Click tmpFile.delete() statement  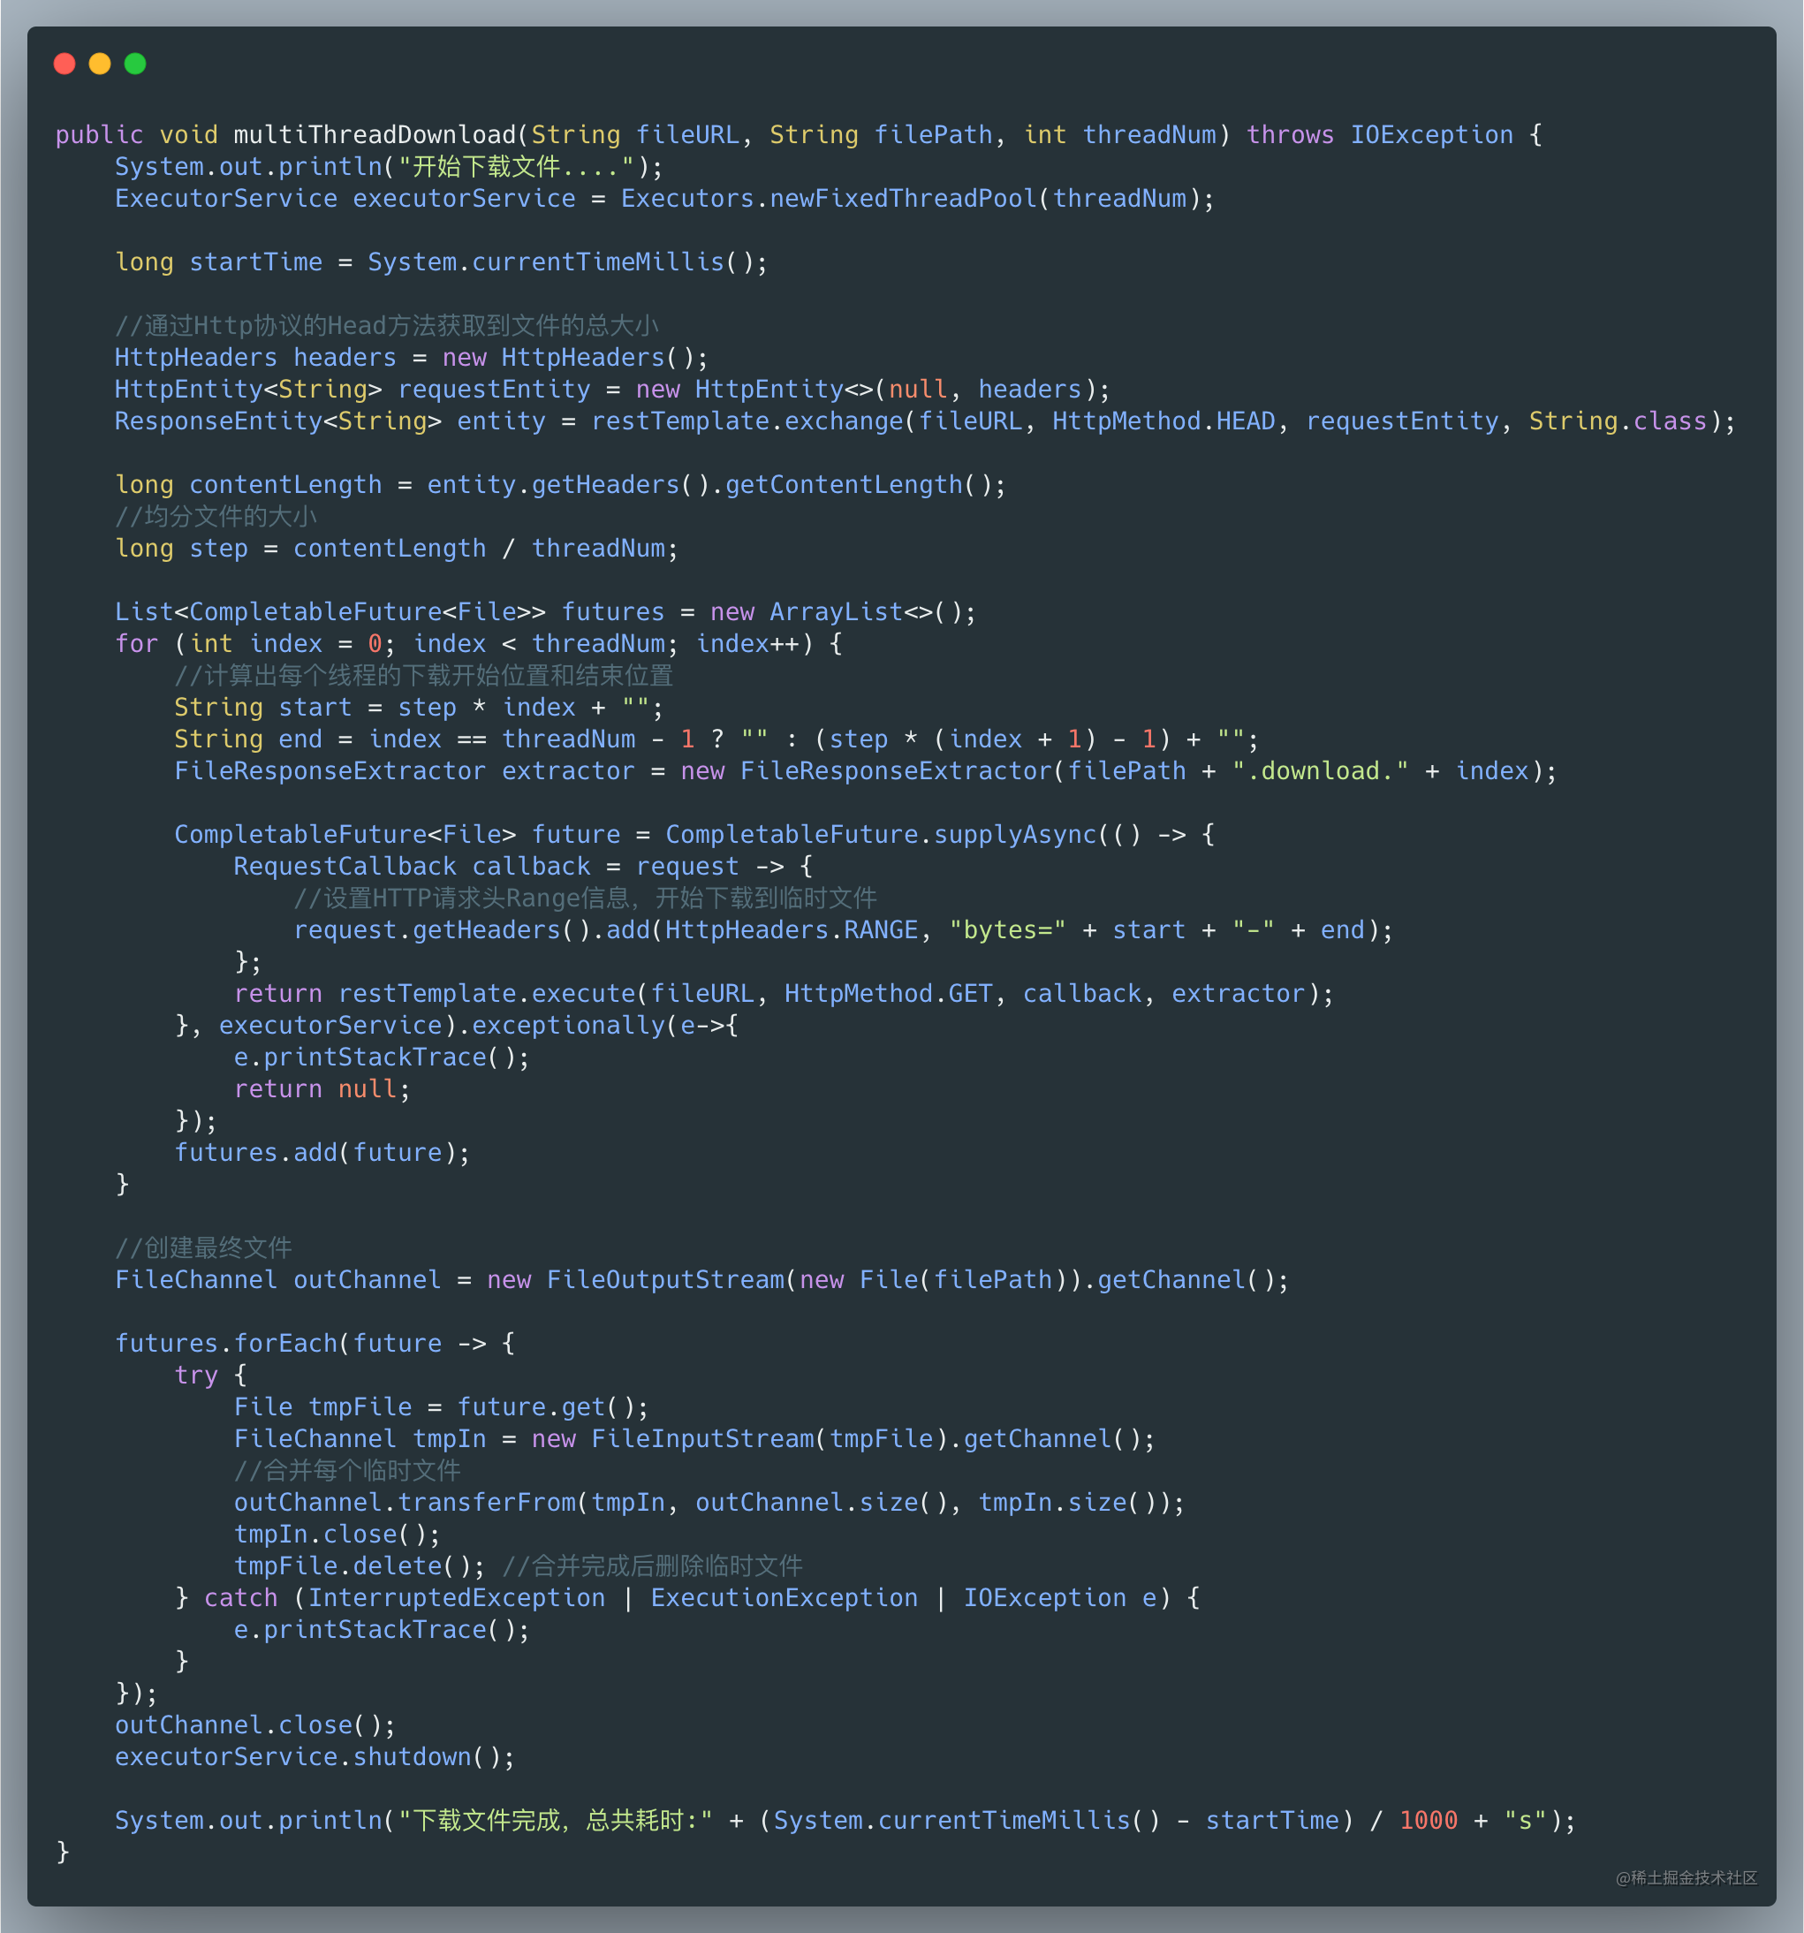coord(359,1565)
